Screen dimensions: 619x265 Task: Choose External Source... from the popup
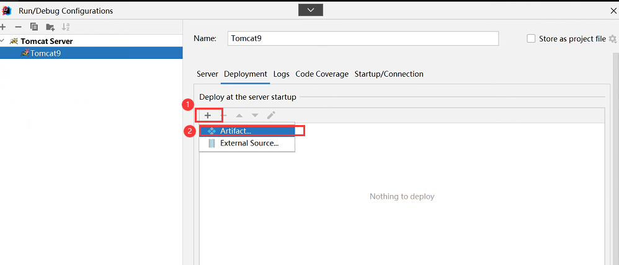[x=247, y=143]
